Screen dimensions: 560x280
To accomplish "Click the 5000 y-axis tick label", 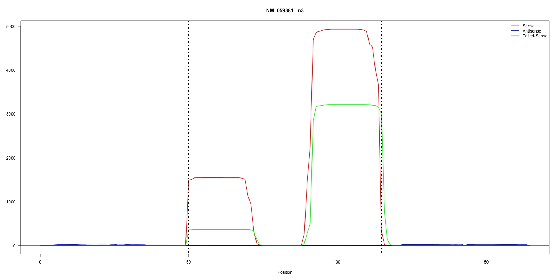I will (11, 27).
